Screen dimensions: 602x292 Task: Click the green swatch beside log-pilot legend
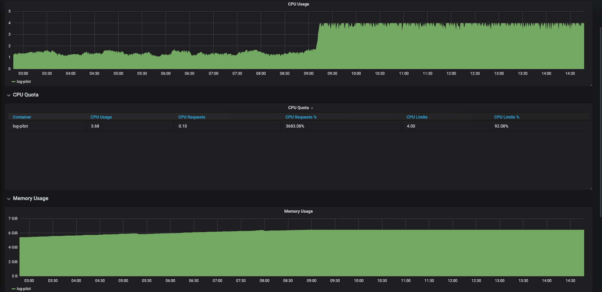click(14, 81)
